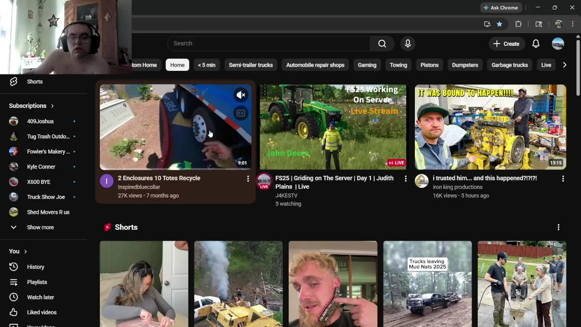581x327 pixels.
Task: Play IT WAS BOUND TO HAPPEN thumbnail
Action: click(x=490, y=127)
